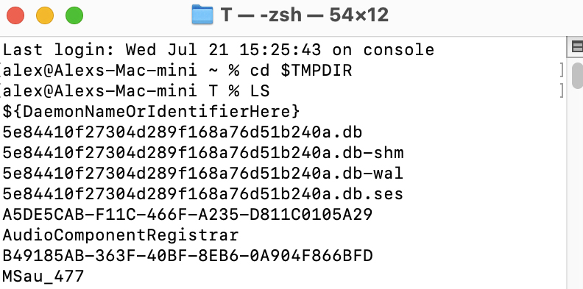Close the Terminal window with the red button

click(x=15, y=16)
